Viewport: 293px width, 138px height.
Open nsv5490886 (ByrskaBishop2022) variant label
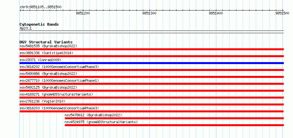click(x=48, y=74)
